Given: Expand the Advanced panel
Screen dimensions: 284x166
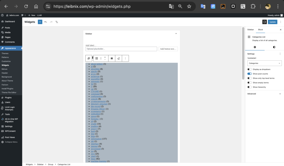Looking at the screenshot, I should [x=264, y=94].
